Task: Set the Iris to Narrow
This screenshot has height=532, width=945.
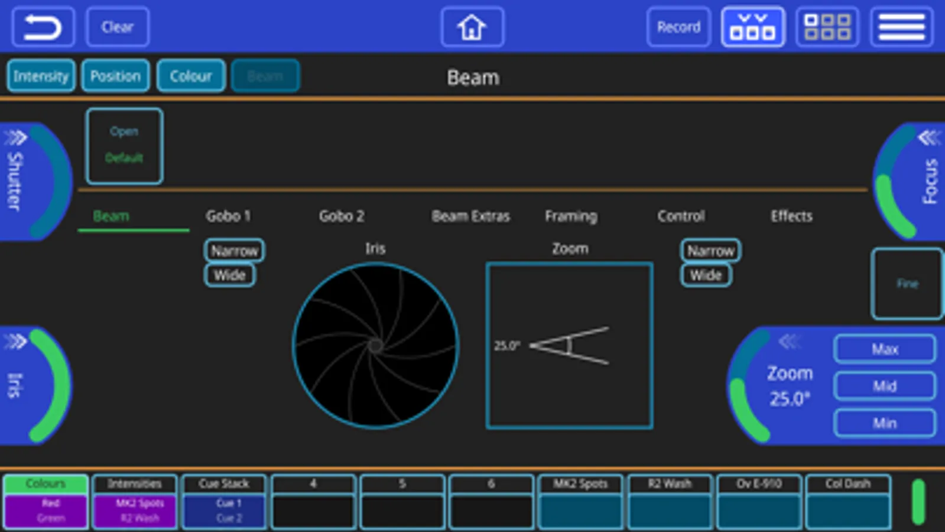Action: [x=235, y=251]
